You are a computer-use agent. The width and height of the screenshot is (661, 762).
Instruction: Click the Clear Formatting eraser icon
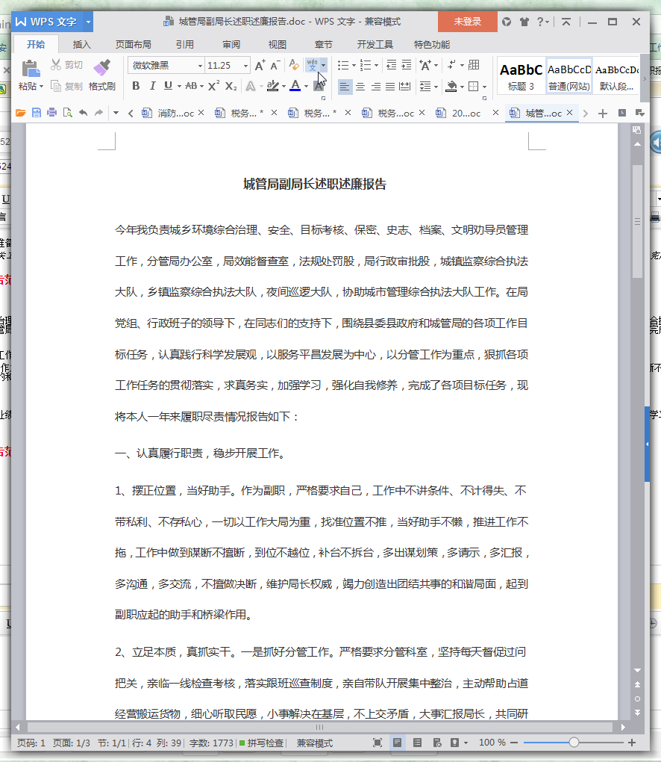coord(294,65)
